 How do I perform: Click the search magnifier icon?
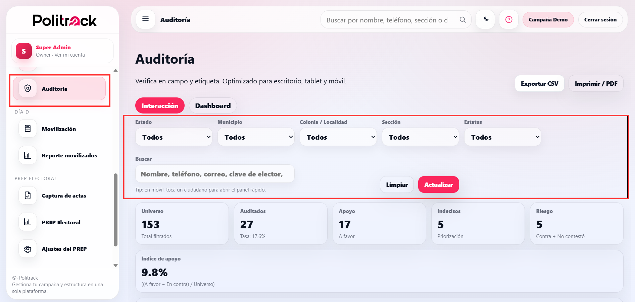(x=462, y=19)
